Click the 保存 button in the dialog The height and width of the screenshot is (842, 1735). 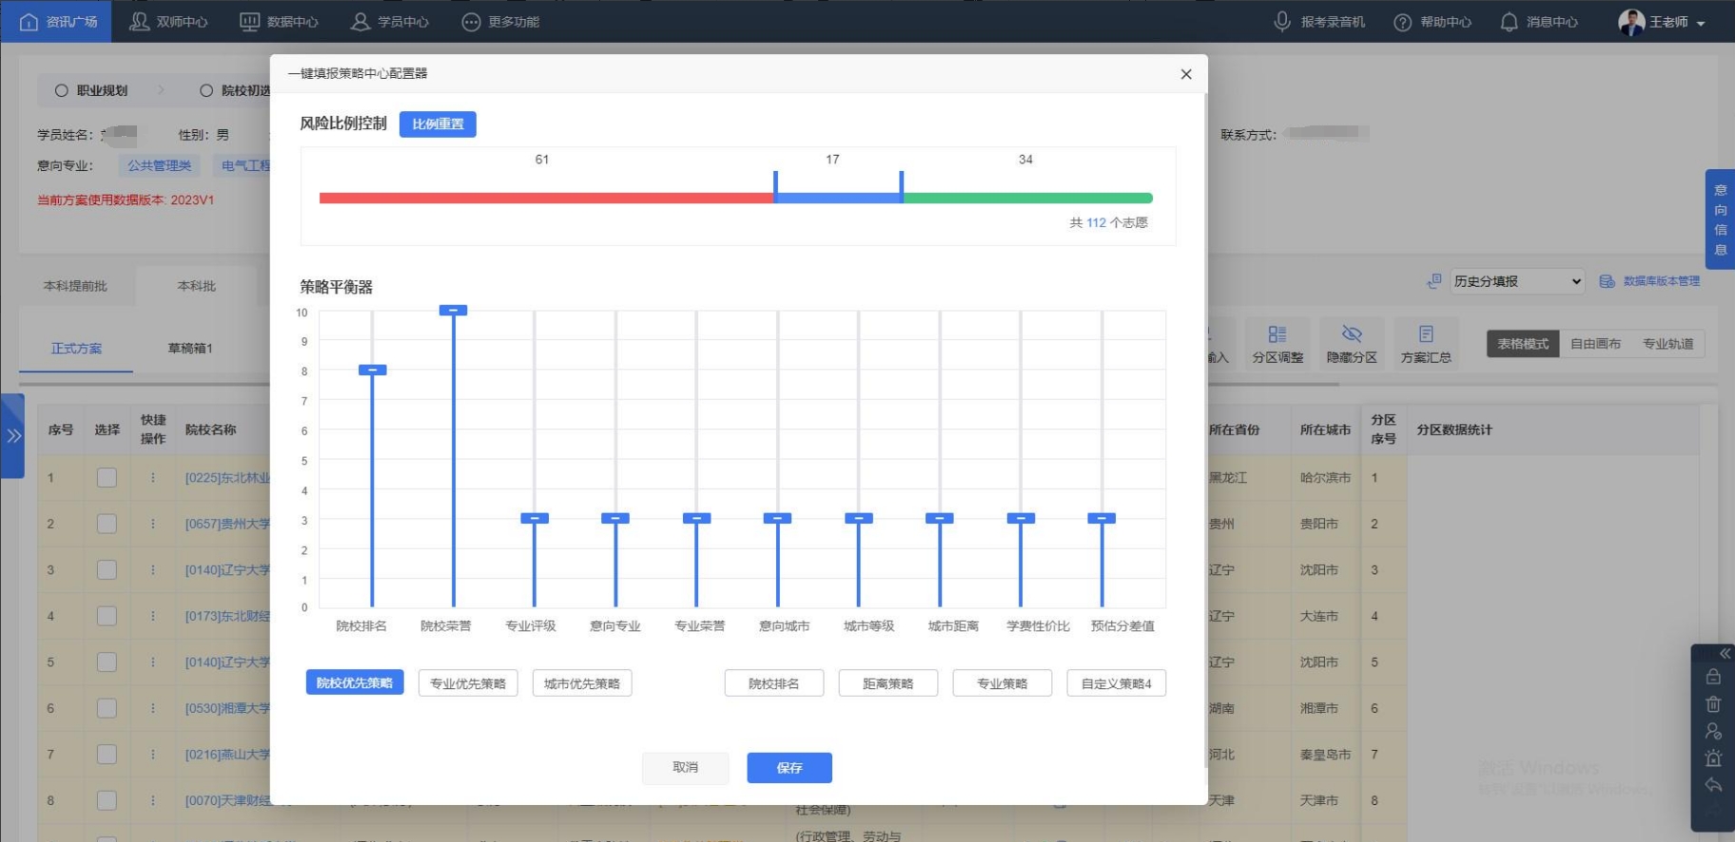coord(789,768)
